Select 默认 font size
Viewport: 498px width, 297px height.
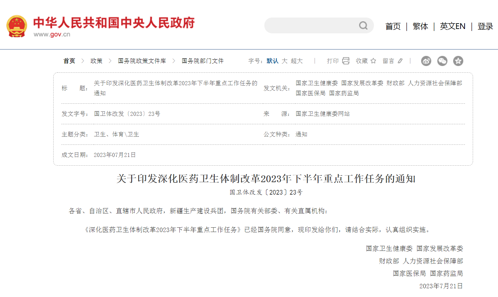[272, 61]
